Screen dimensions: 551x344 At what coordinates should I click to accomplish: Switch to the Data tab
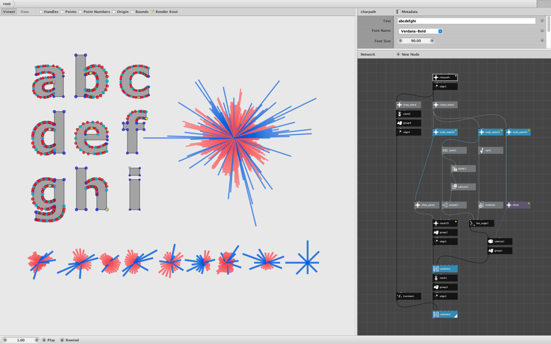pos(25,12)
